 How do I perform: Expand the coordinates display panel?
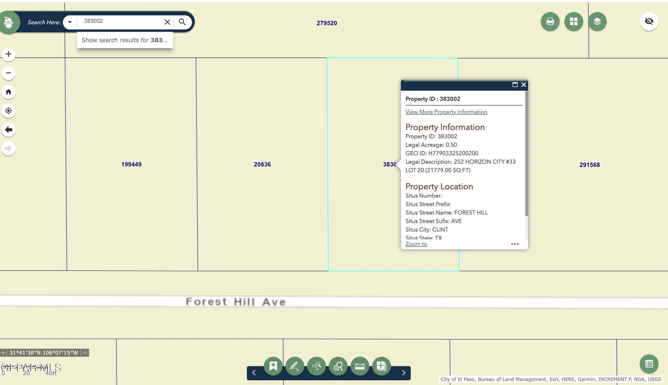tap(85, 352)
